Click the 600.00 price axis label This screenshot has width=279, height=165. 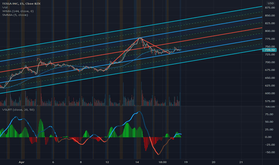pos(270,93)
